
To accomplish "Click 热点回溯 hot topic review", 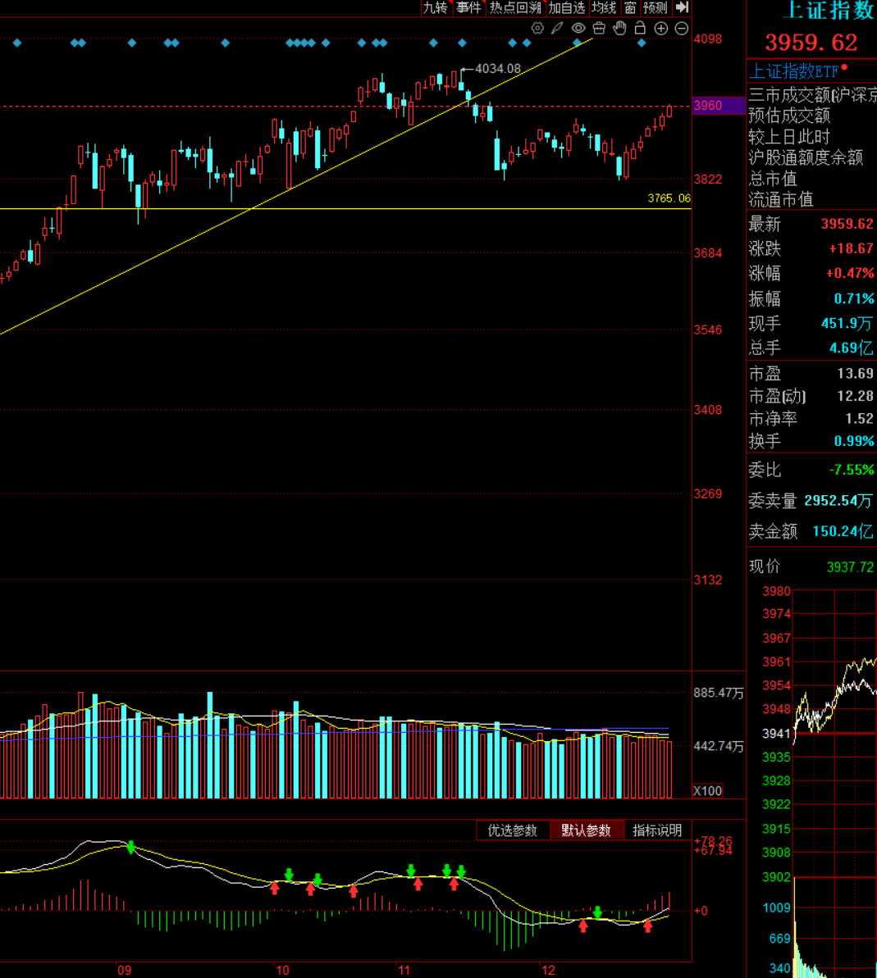I will point(515,7).
